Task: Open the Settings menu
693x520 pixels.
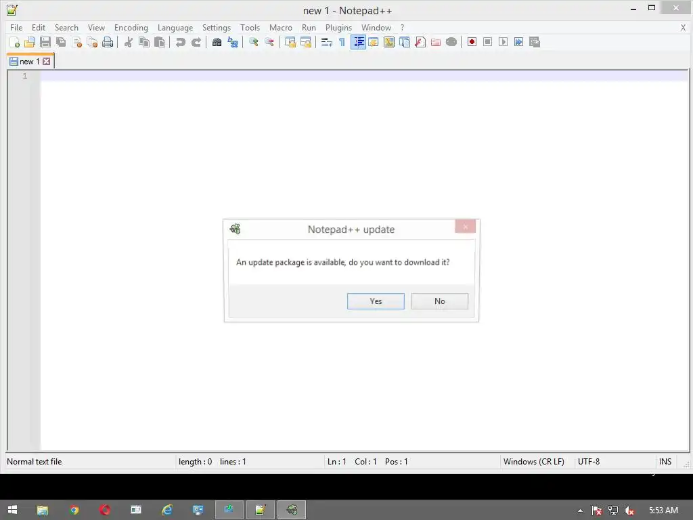Action: tap(217, 27)
